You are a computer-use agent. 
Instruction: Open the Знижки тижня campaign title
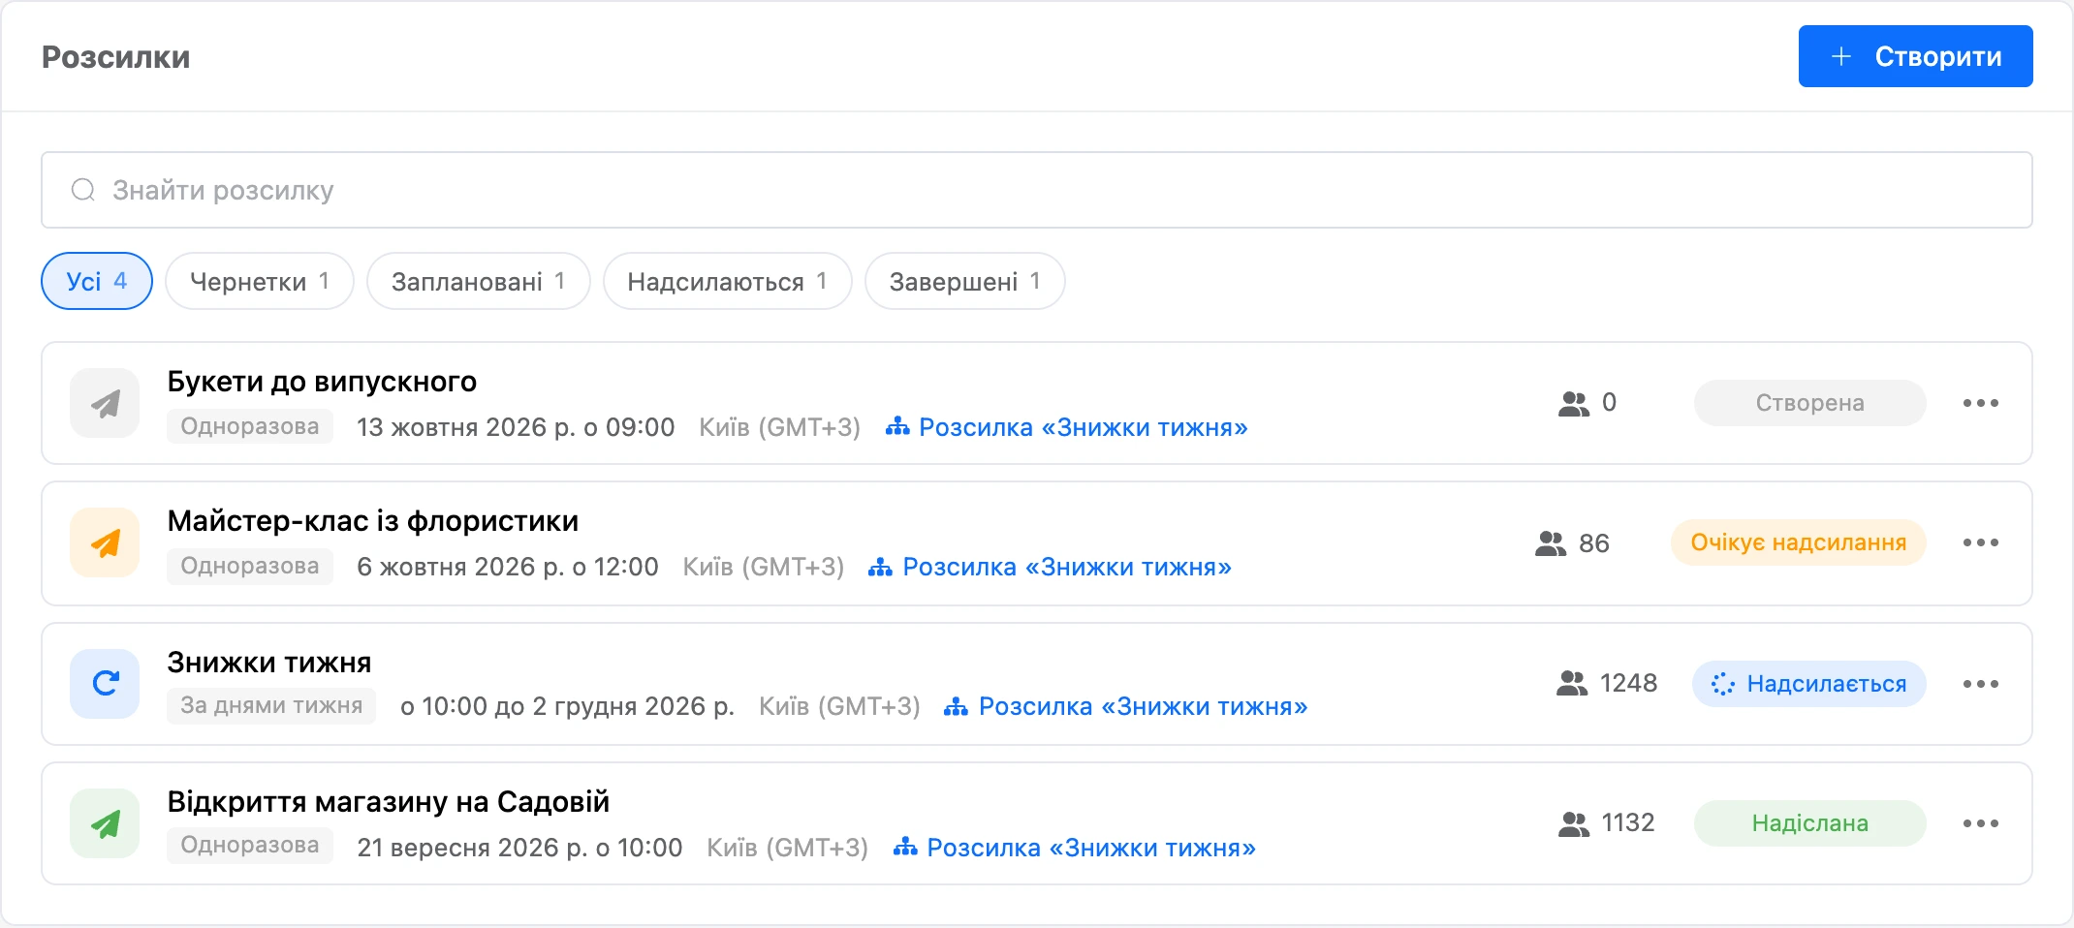click(269, 663)
